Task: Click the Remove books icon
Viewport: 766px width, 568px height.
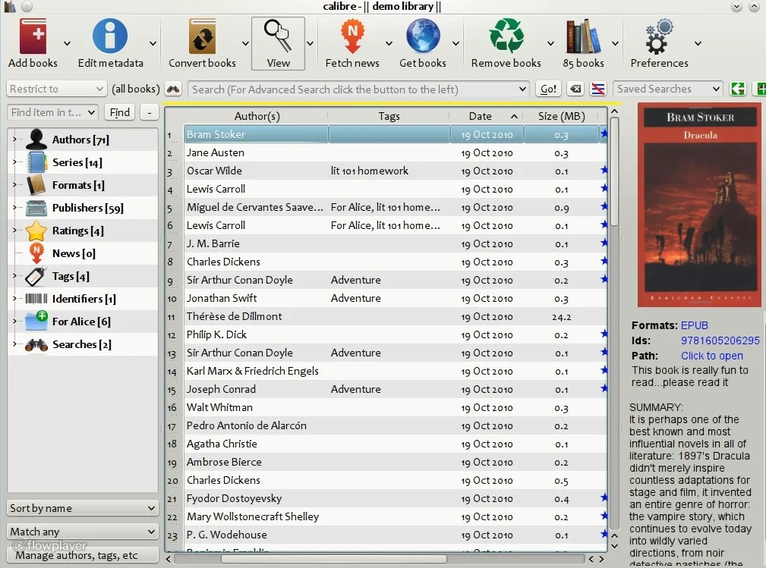Action: [506, 36]
